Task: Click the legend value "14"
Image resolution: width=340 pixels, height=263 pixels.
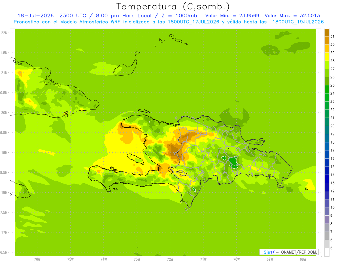Action: [332, 175]
